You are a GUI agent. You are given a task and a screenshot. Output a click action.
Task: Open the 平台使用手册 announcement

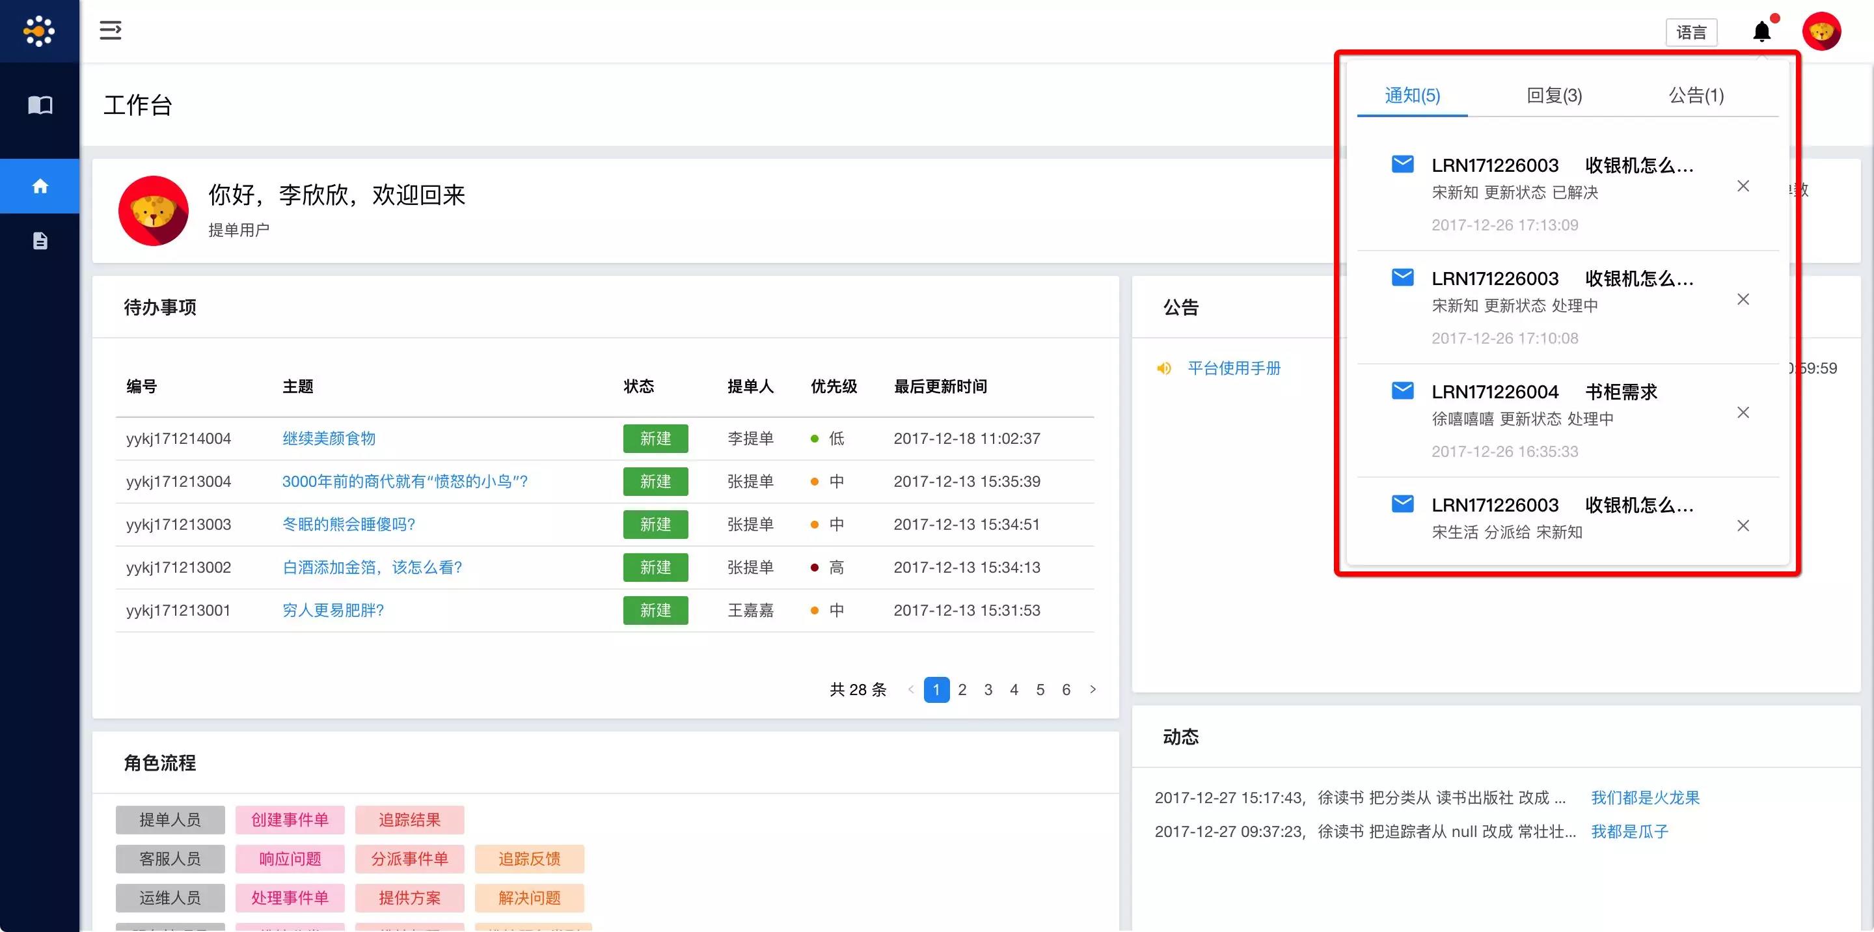[1234, 368]
